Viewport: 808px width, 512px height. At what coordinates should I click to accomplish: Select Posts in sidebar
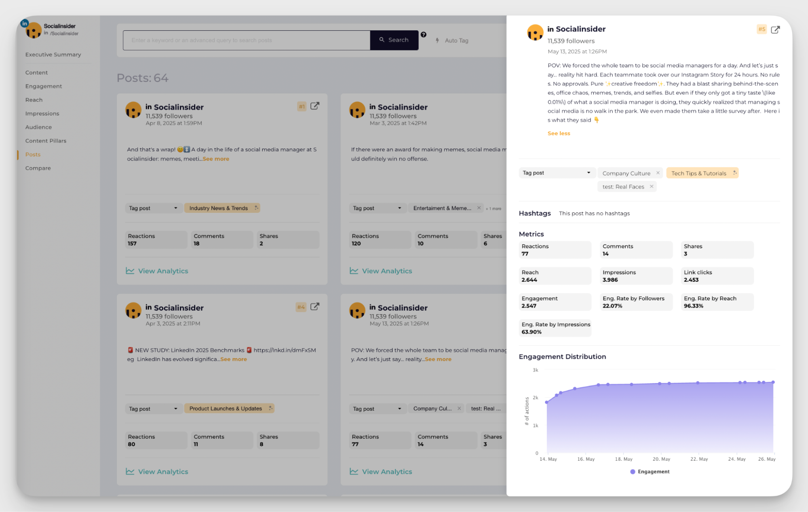click(33, 155)
